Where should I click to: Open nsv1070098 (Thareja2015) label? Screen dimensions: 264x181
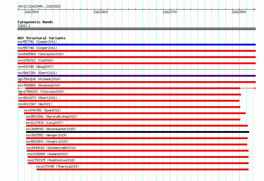(x=58, y=166)
